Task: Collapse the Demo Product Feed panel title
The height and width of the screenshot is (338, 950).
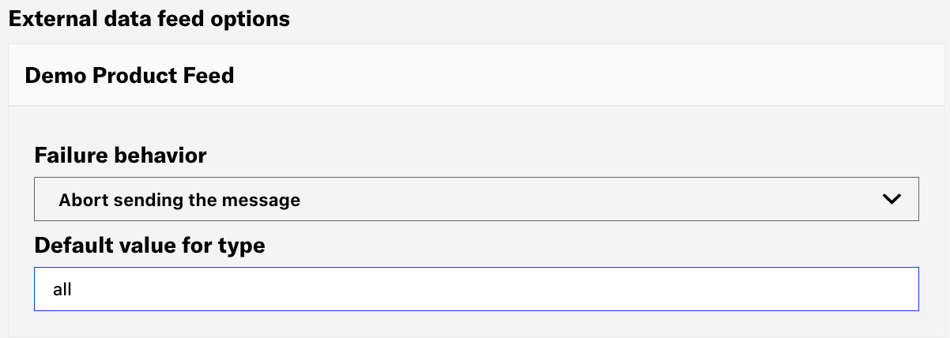Action: point(130,76)
